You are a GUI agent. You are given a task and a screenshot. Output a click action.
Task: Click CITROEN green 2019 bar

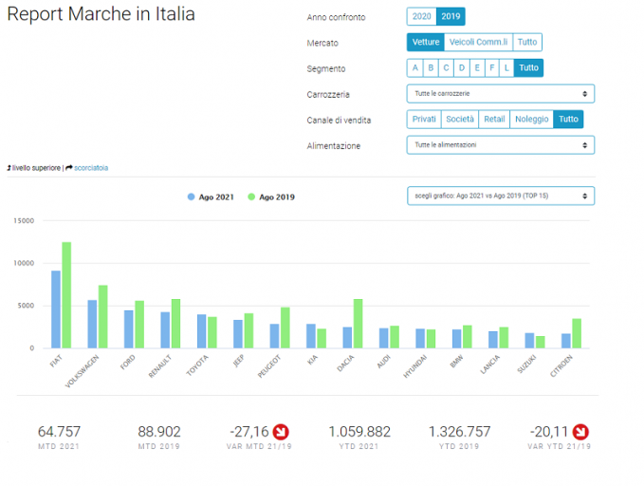pyautogui.click(x=577, y=333)
